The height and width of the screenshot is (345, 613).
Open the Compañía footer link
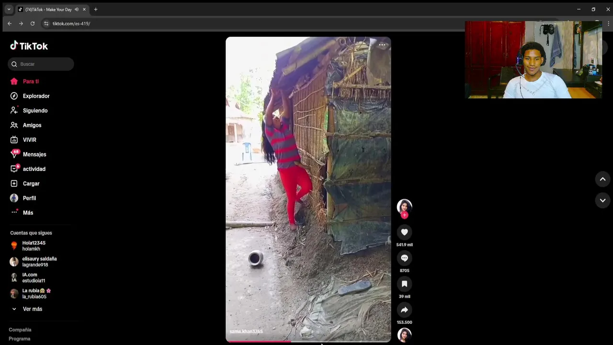[20, 330]
